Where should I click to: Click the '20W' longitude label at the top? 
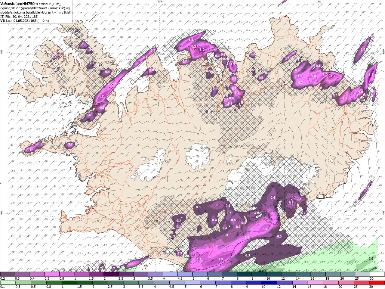tap(160, 2)
